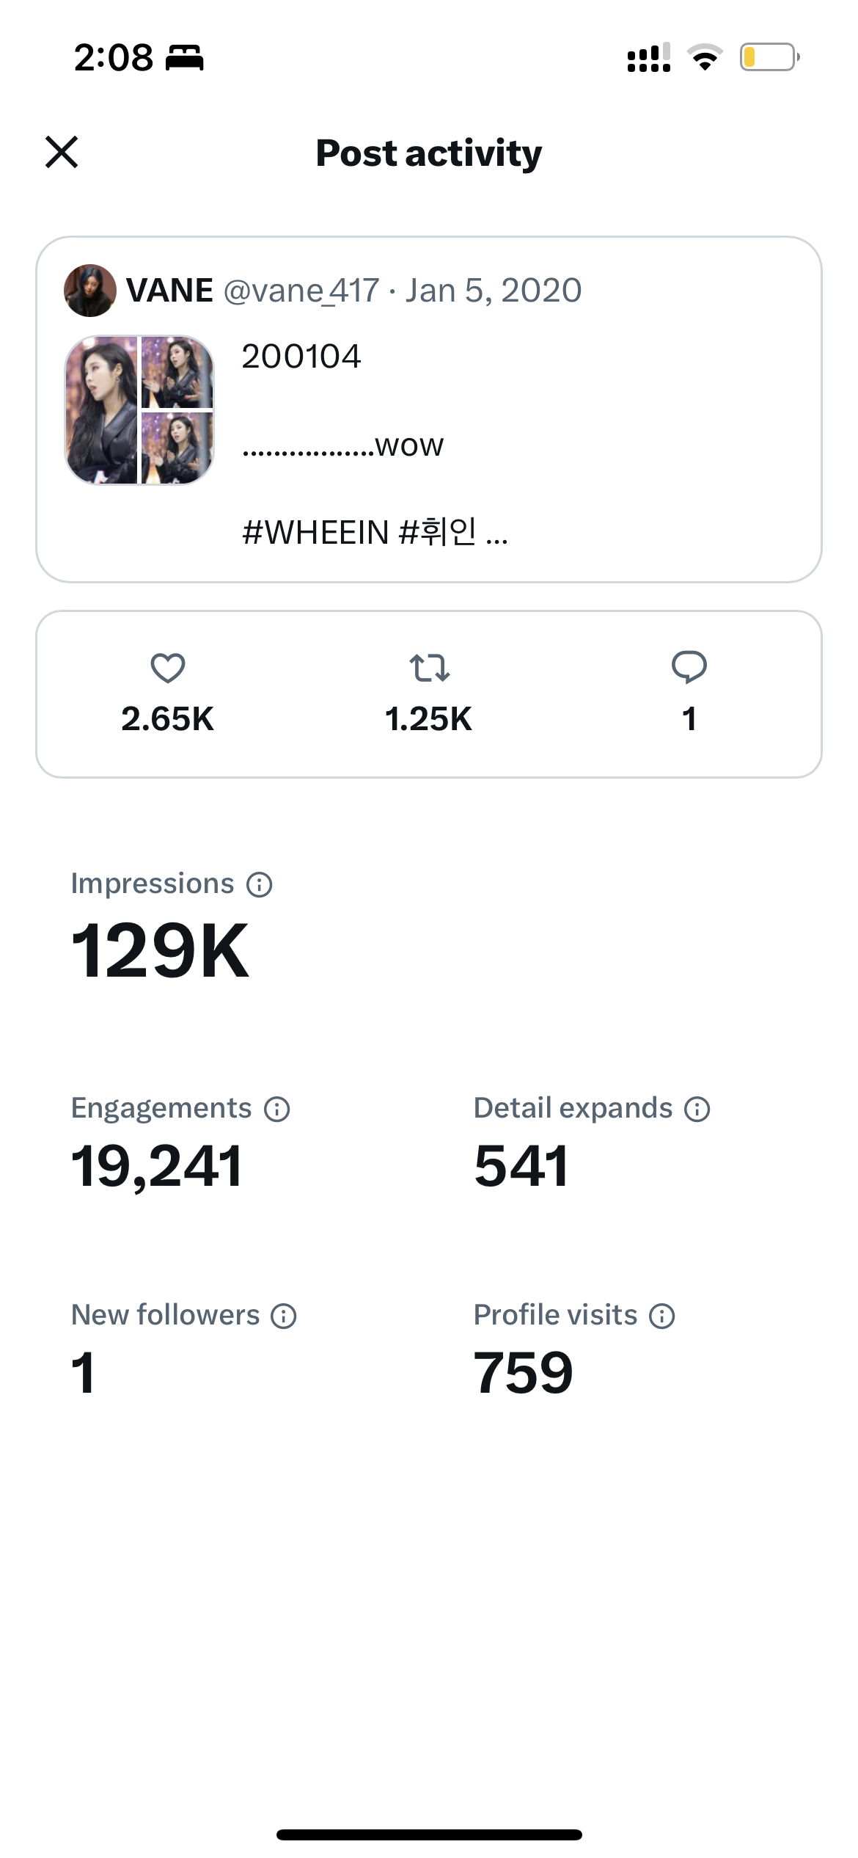
Task: Tap the 2.65K likes count
Action: point(168,719)
